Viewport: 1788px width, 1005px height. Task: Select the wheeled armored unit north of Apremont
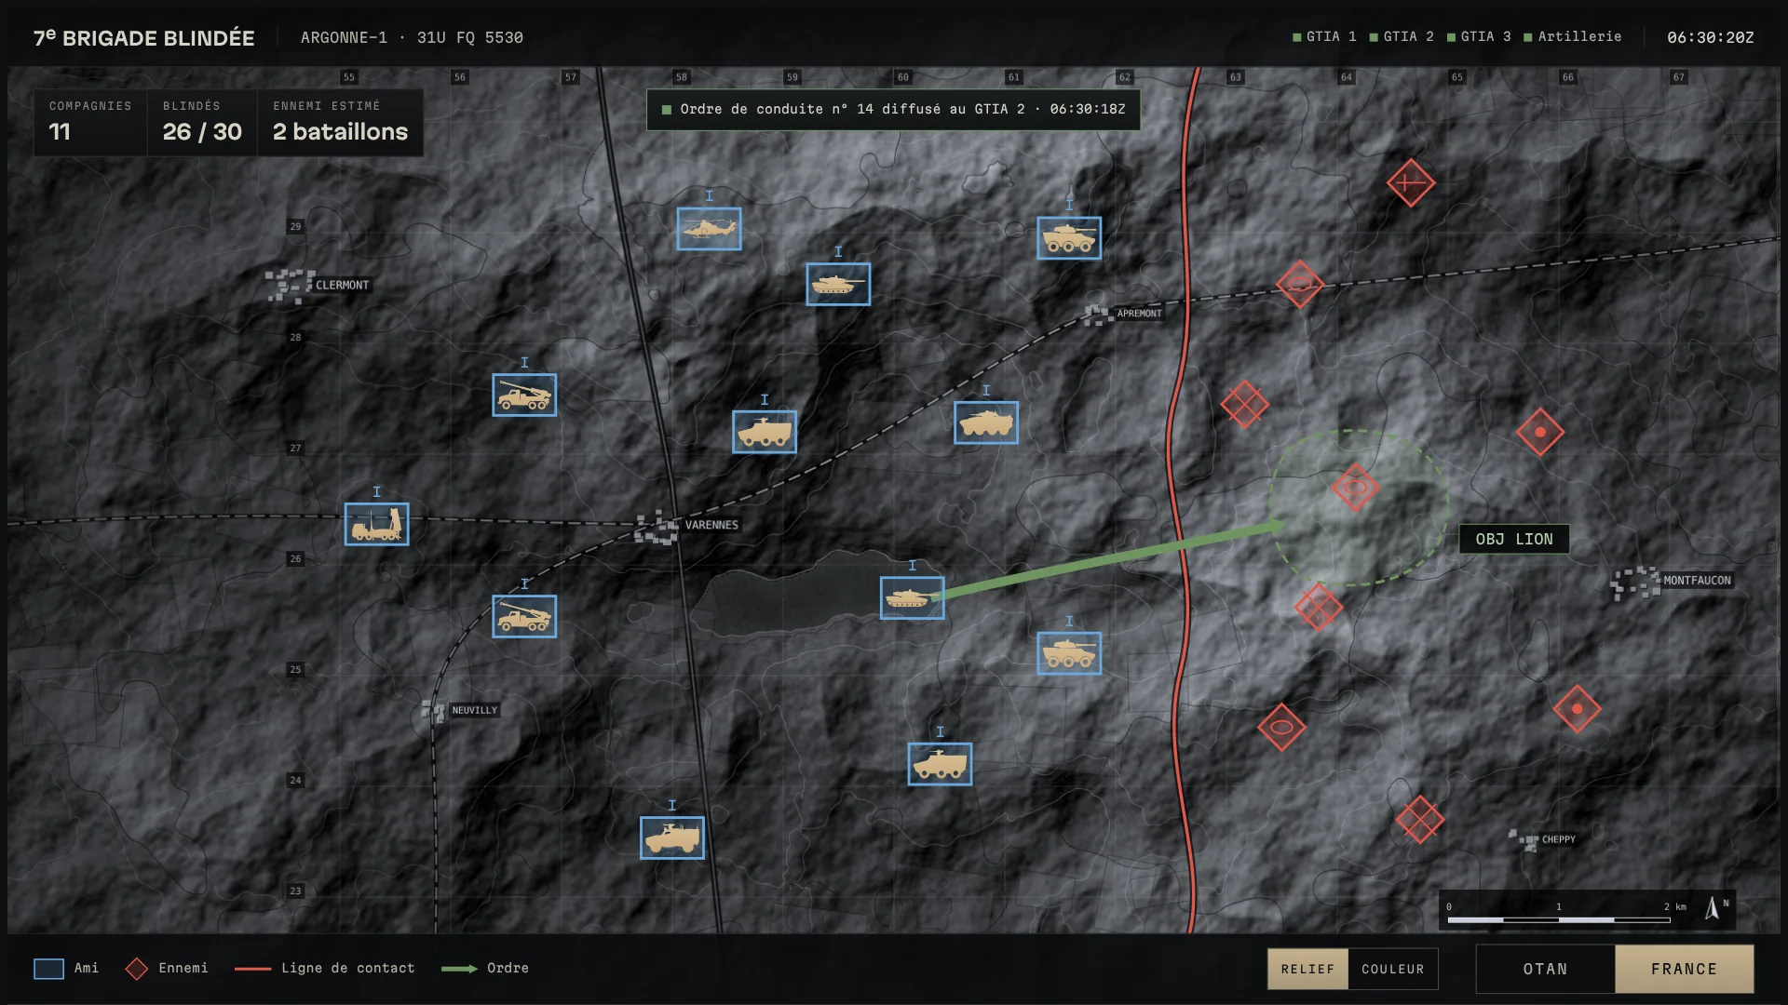1069,238
